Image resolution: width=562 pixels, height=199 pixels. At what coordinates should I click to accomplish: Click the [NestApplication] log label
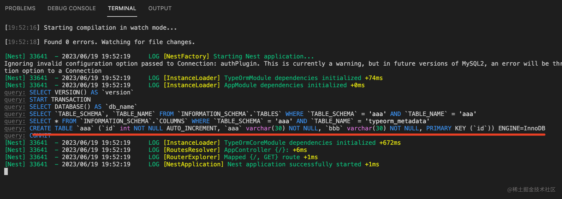pyautogui.click(x=193, y=164)
